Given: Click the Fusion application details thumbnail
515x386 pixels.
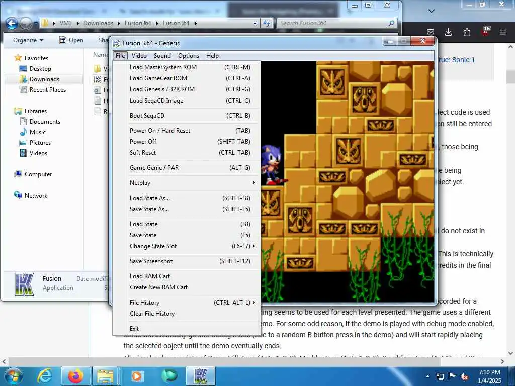Looking at the screenshot, I should [24, 284].
